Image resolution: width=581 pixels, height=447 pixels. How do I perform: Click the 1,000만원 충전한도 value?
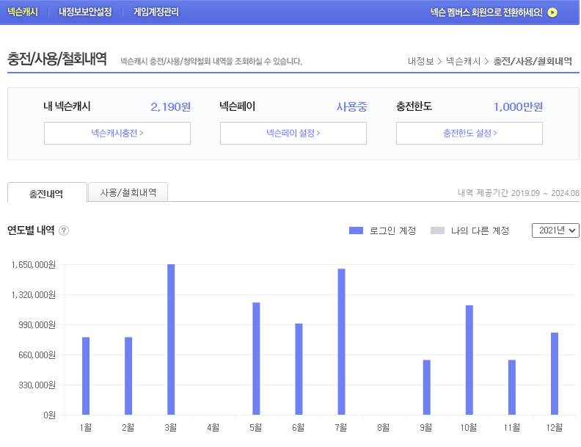coord(518,106)
